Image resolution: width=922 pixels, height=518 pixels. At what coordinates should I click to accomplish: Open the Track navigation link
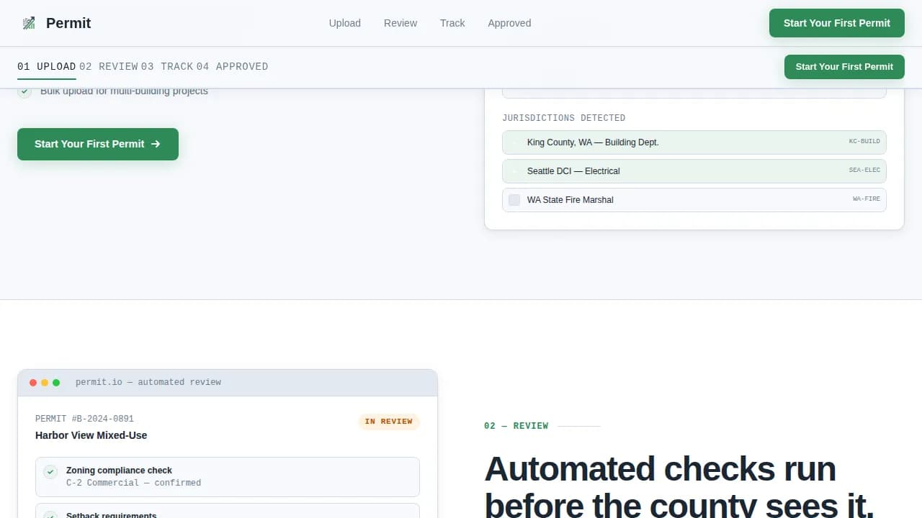[x=452, y=23]
